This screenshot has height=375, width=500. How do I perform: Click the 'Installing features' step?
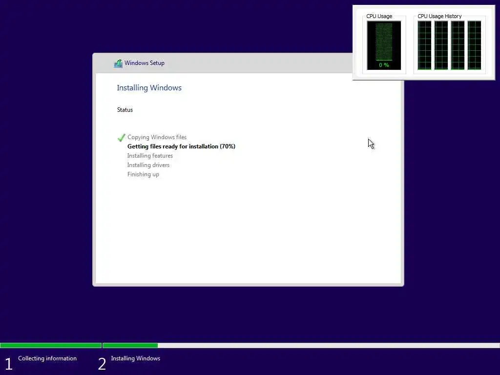click(x=150, y=156)
